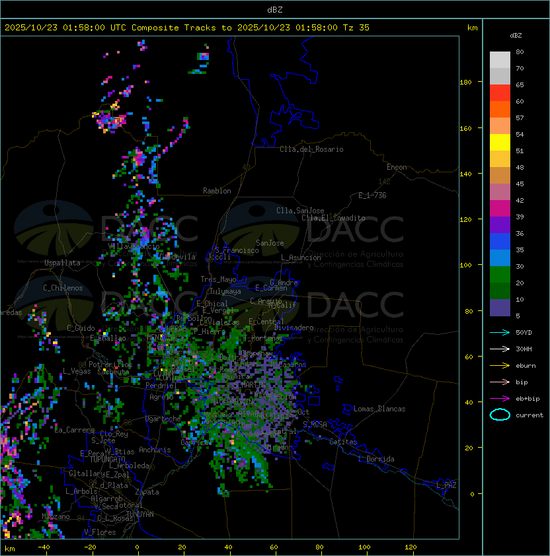Click the 'Divisadero' map label
550x556 pixels.
(294, 328)
